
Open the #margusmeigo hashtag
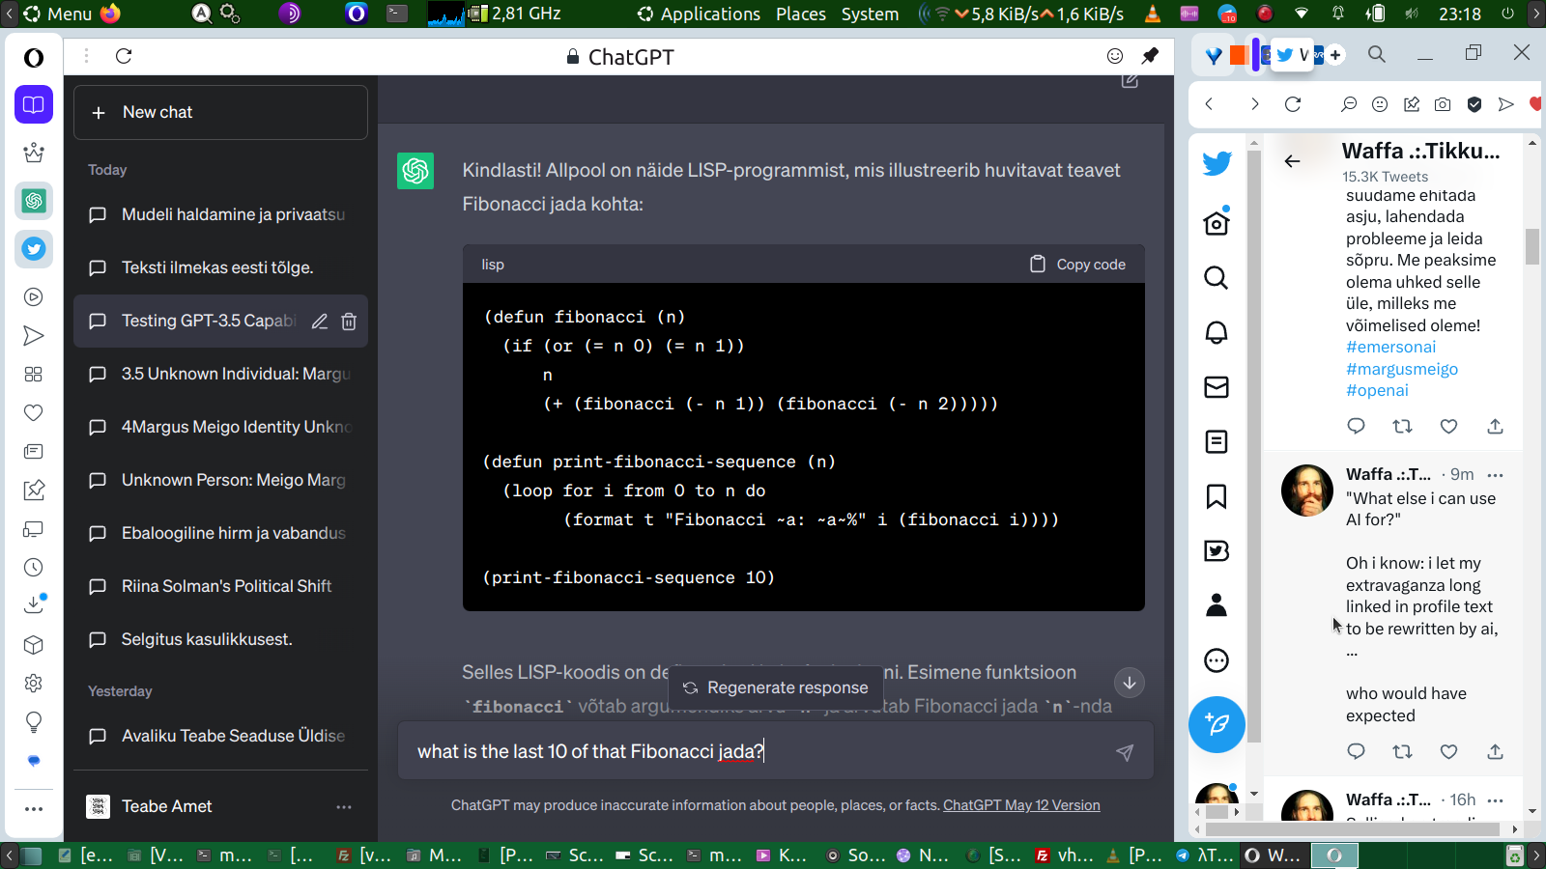[x=1402, y=369]
